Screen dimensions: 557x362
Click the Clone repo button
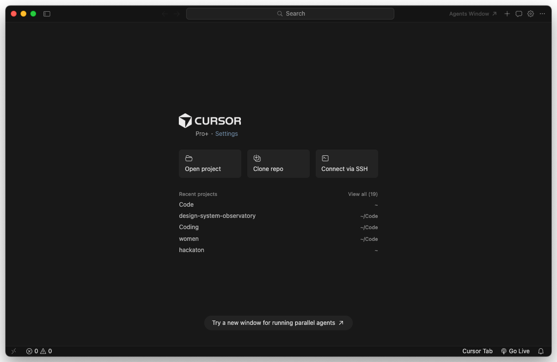pyautogui.click(x=278, y=164)
